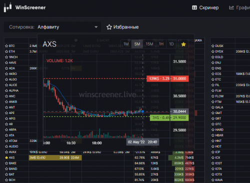
Task: Star the ENS row
Action: pyautogui.click(x=213, y=68)
